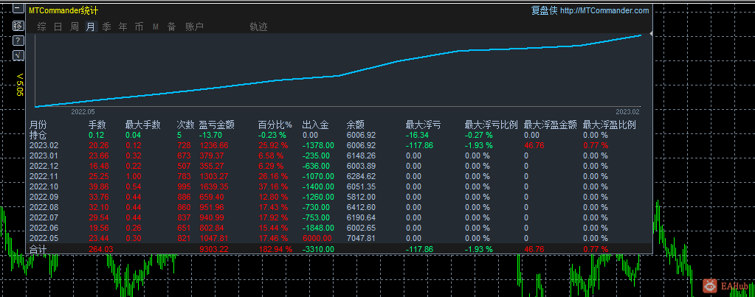
Task: Click the 最大浮亏比例 column header
Action: [491, 125]
